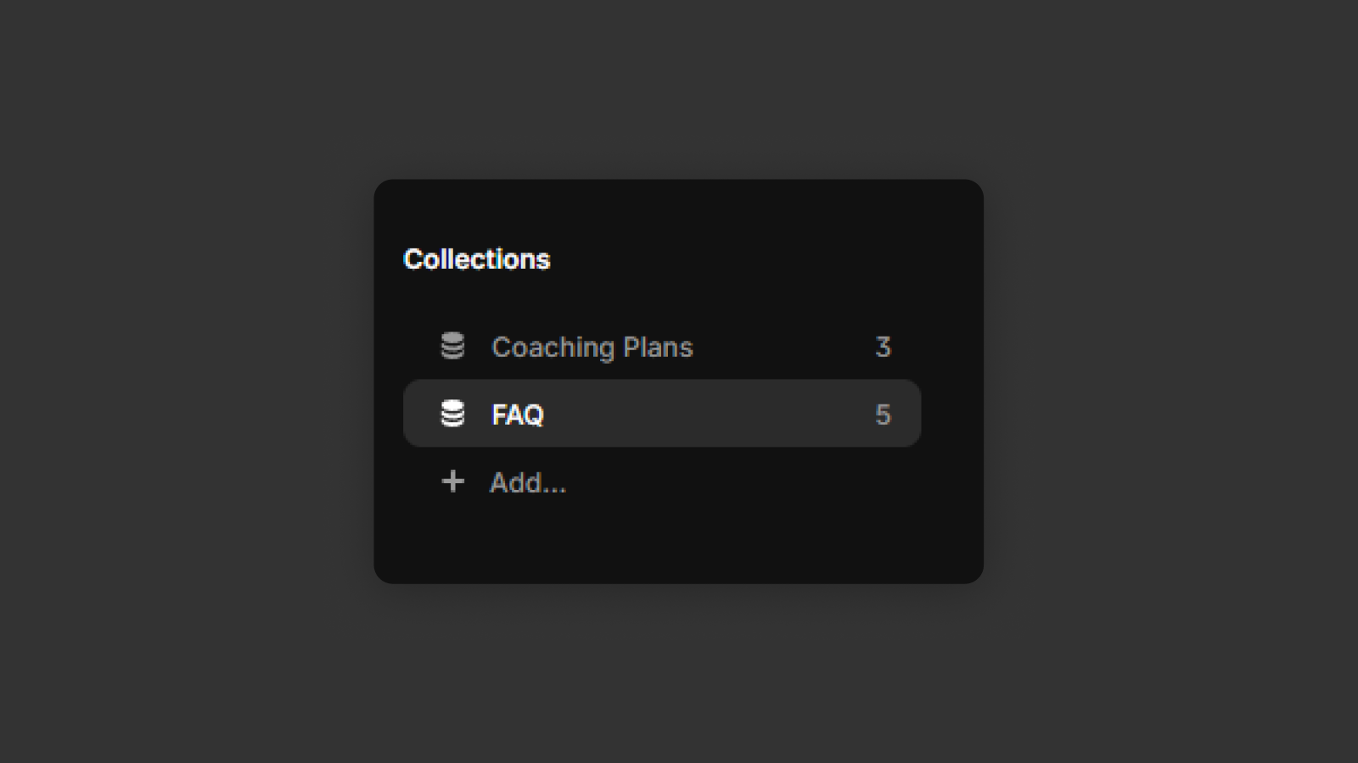Click the gray backdrop outside the panel
The height and width of the screenshot is (763, 1358).
point(187,381)
